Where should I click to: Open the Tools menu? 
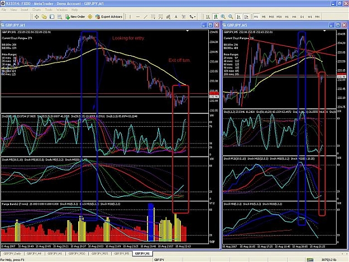[49, 10]
